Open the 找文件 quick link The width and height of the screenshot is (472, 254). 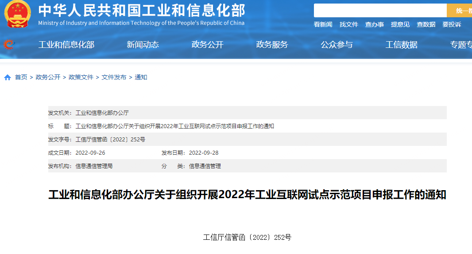point(348,24)
